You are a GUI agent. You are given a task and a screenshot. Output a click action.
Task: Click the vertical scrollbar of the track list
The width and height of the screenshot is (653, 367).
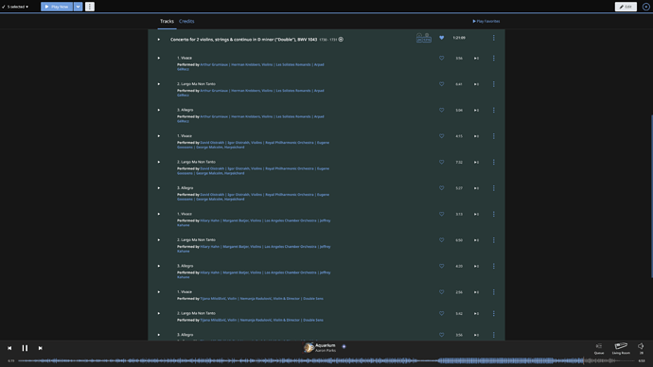651,196
